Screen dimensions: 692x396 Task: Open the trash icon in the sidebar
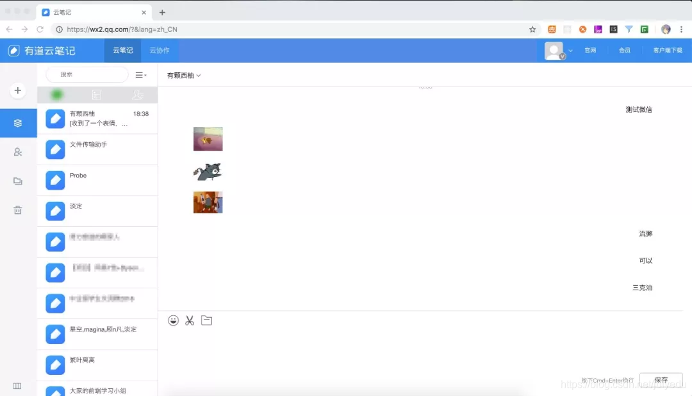click(x=17, y=210)
